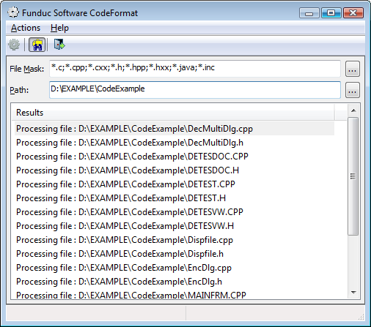
Task: Select the DecMultiDlg.cpp result row
Action: (x=175, y=129)
